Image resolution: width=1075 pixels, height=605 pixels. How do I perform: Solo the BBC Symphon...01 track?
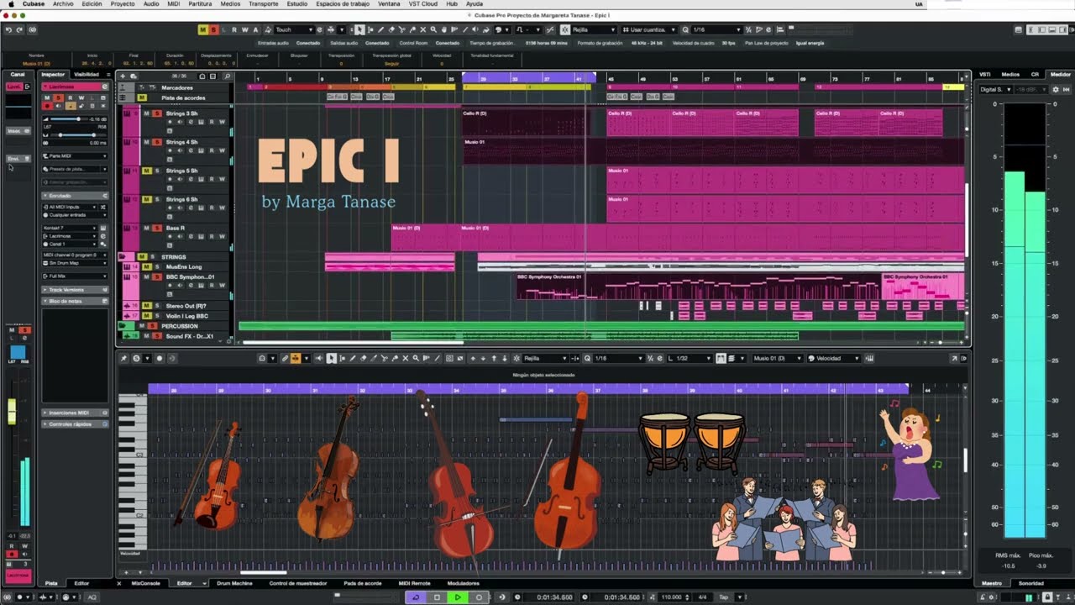pos(156,276)
